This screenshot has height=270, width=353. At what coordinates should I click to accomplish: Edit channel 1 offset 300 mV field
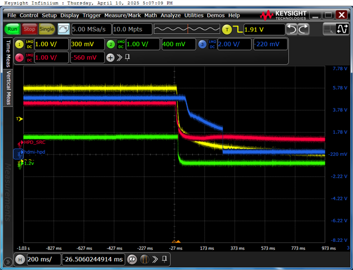click(x=87, y=44)
